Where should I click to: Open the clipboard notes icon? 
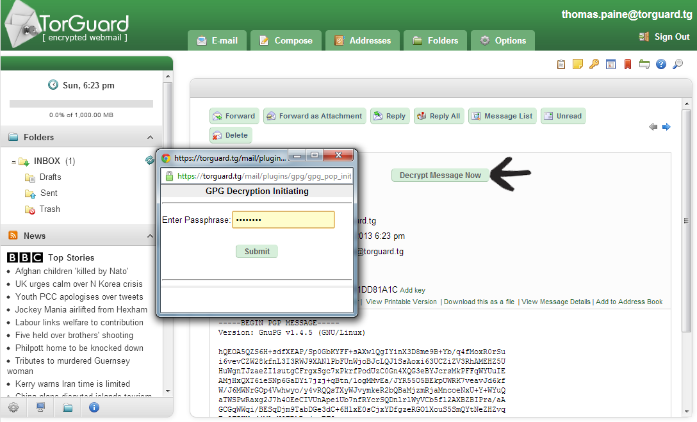click(561, 65)
